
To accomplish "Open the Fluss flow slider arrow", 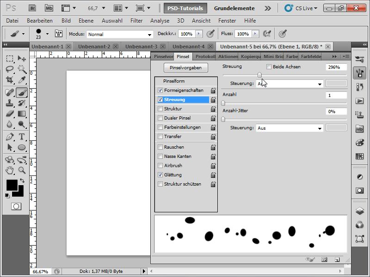I will pos(255,34).
